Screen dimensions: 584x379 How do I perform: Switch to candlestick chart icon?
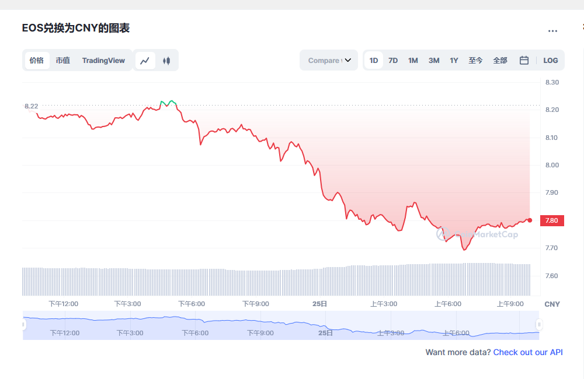coord(166,60)
